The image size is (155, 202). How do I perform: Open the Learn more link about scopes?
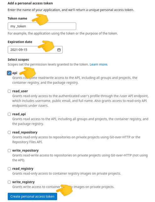coord(99,64)
